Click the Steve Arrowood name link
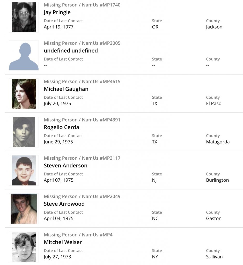 pyautogui.click(x=64, y=204)
